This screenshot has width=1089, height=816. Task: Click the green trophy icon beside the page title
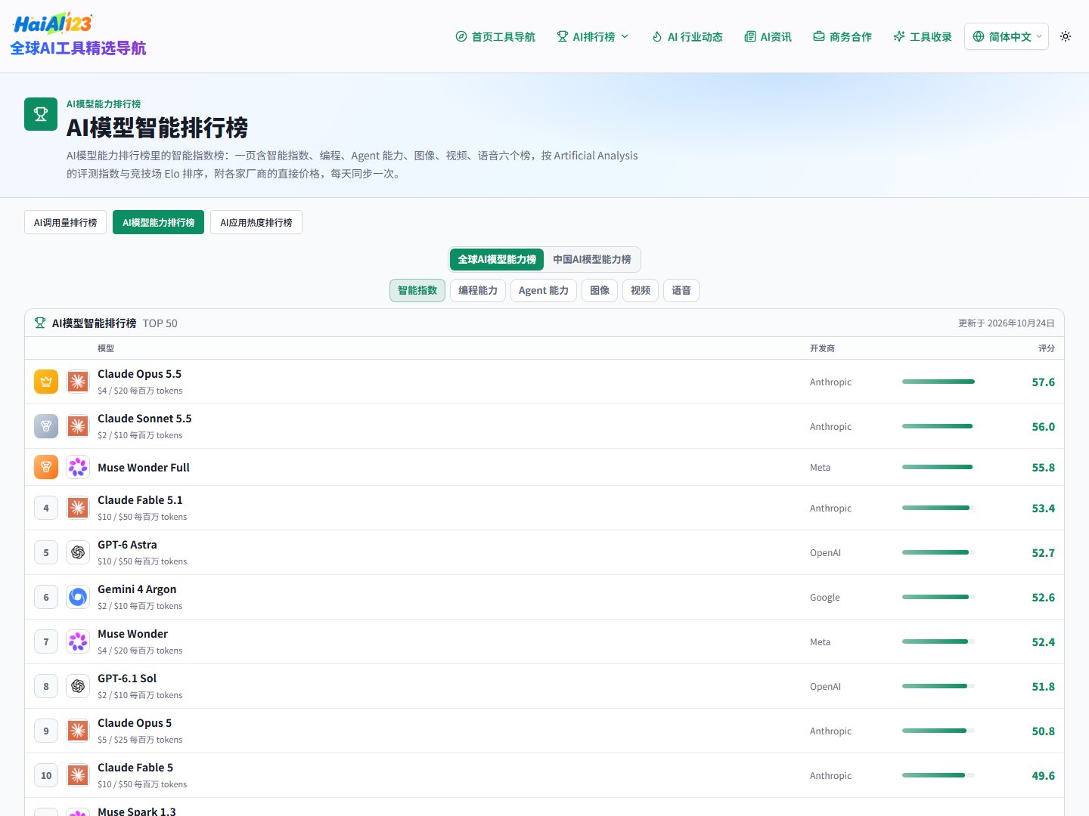(41, 114)
